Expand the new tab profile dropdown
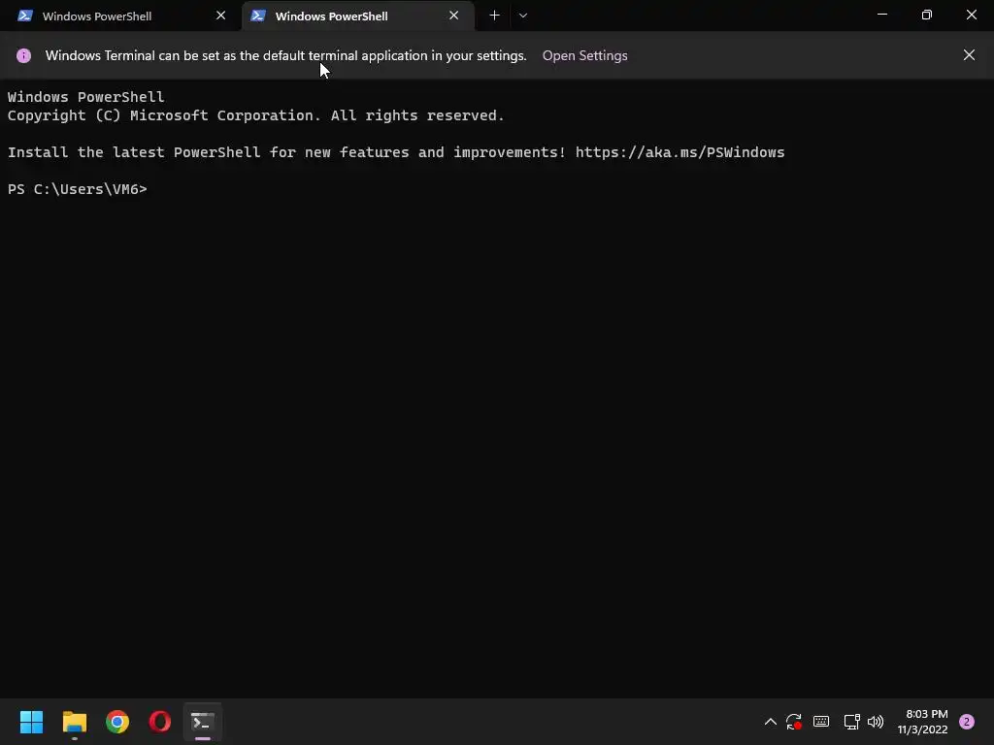 click(x=523, y=16)
